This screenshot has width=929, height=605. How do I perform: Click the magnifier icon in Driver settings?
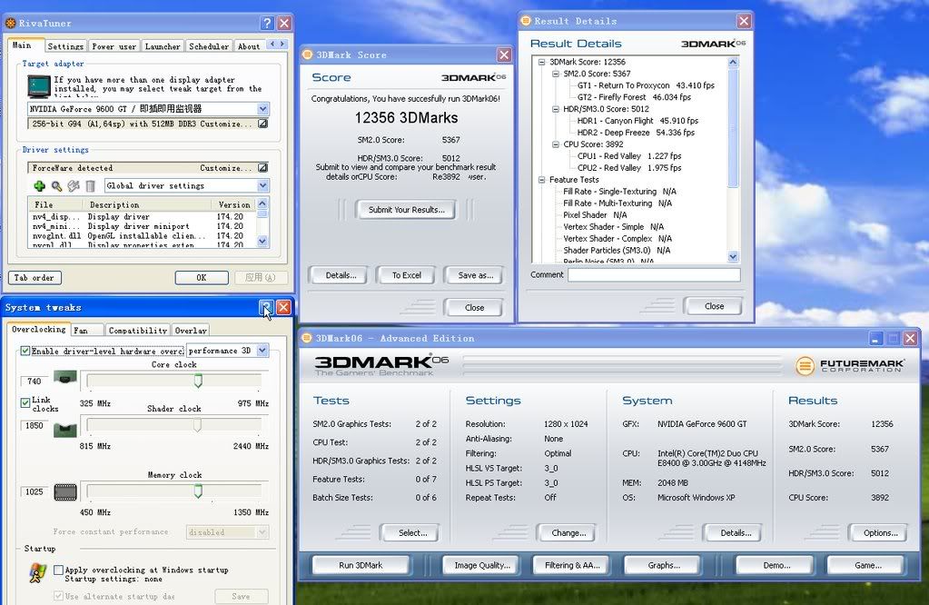point(56,186)
